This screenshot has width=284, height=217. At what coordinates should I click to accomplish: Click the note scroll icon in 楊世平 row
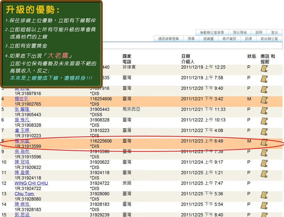(x=264, y=100)
